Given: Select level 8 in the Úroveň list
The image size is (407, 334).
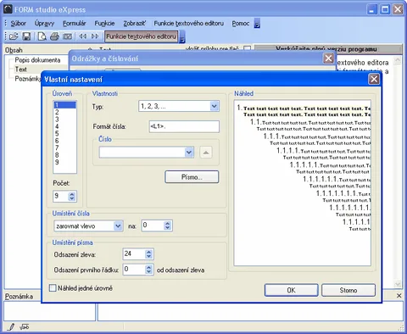Looking at the screenshot, I should (x=64, y=155).
